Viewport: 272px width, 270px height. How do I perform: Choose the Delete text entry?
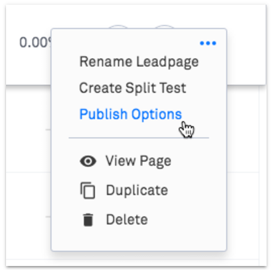click(127, 219)
